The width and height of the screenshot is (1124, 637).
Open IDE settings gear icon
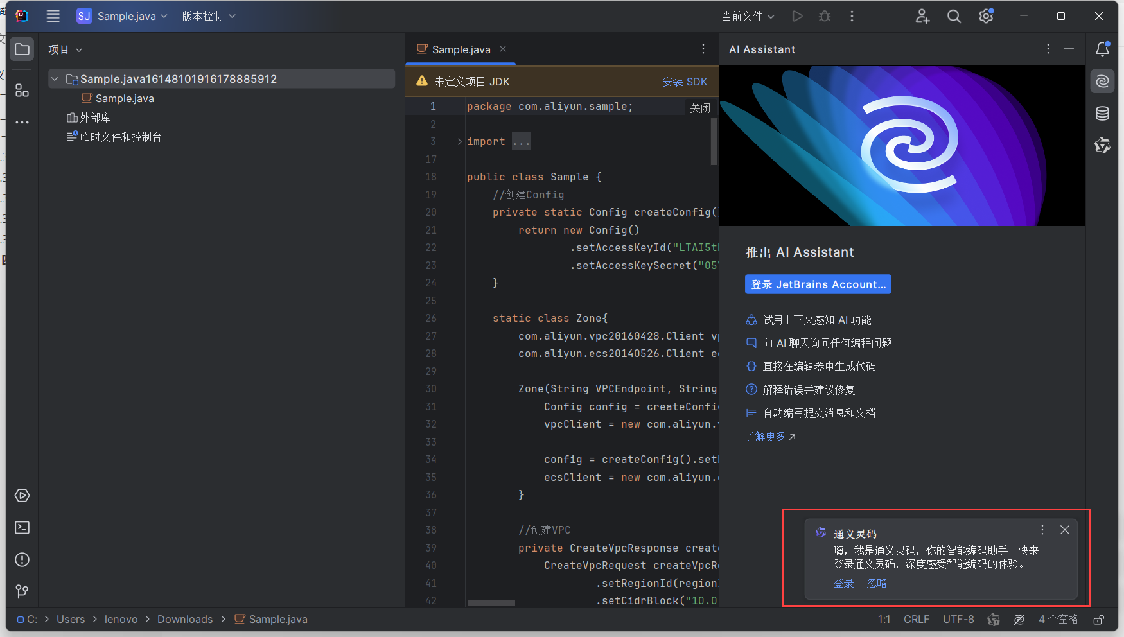(986, 16)
